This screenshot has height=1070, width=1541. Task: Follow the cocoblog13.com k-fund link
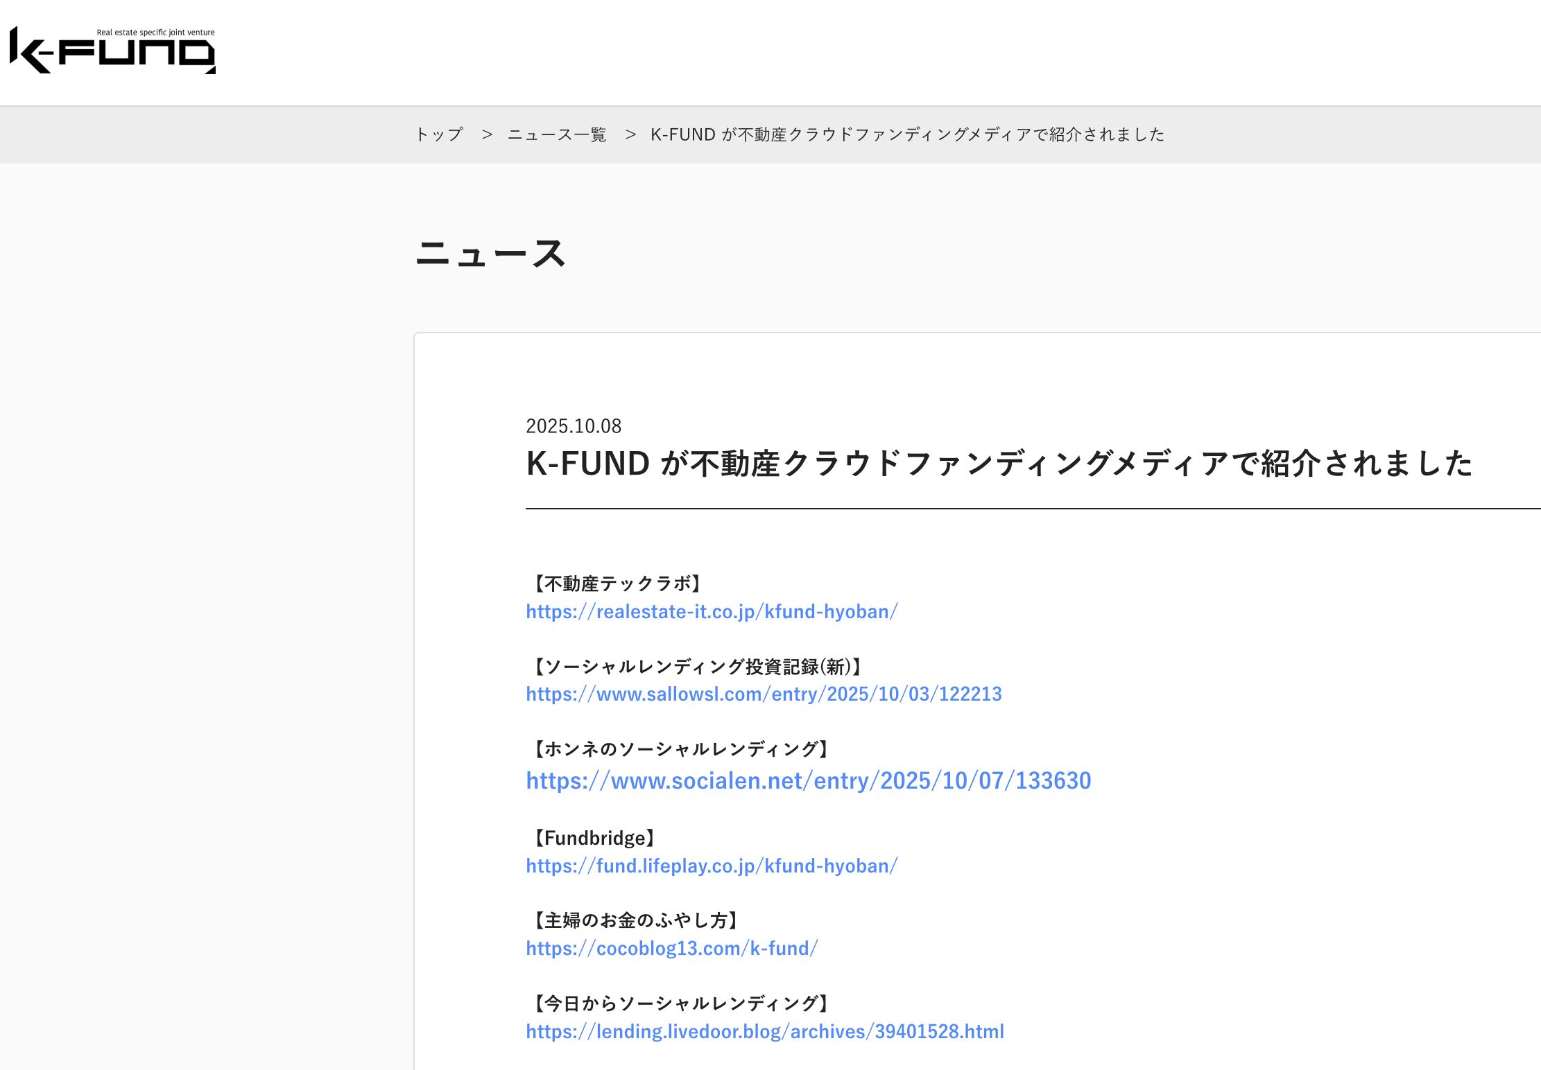point(671,948)
